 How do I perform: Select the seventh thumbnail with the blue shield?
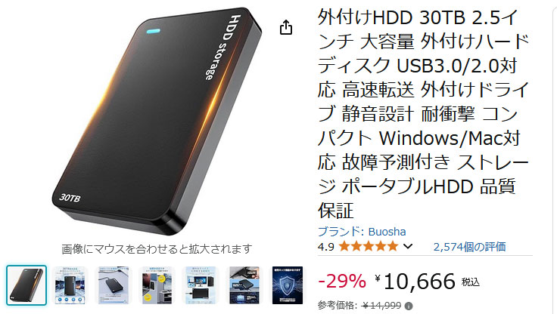click(288, 285)
